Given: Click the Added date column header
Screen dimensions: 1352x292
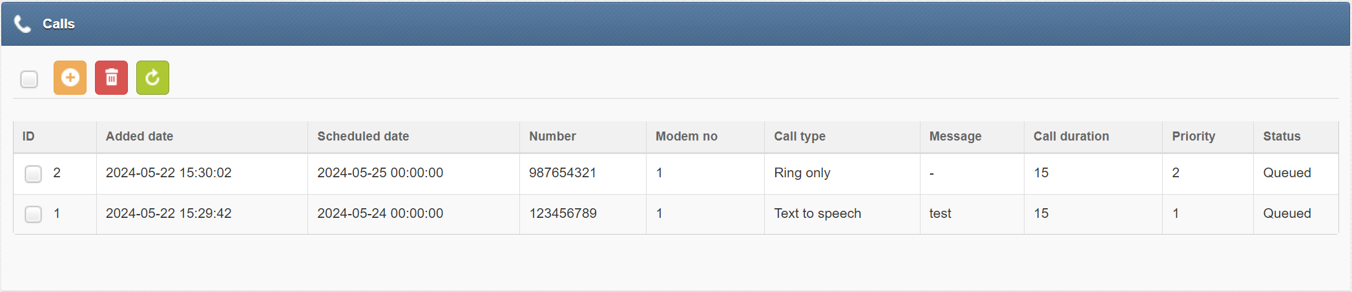Looking at the screenshot, I should (140, 137).
